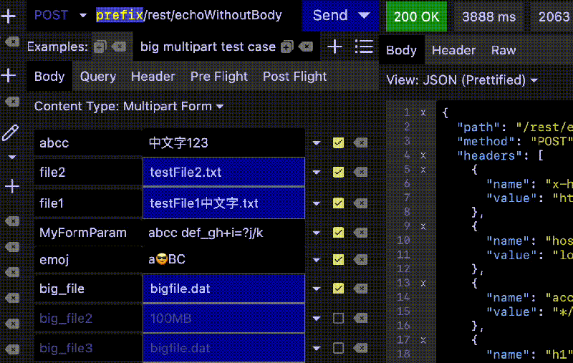Click the 200 OK status badge

coord(416,16)
